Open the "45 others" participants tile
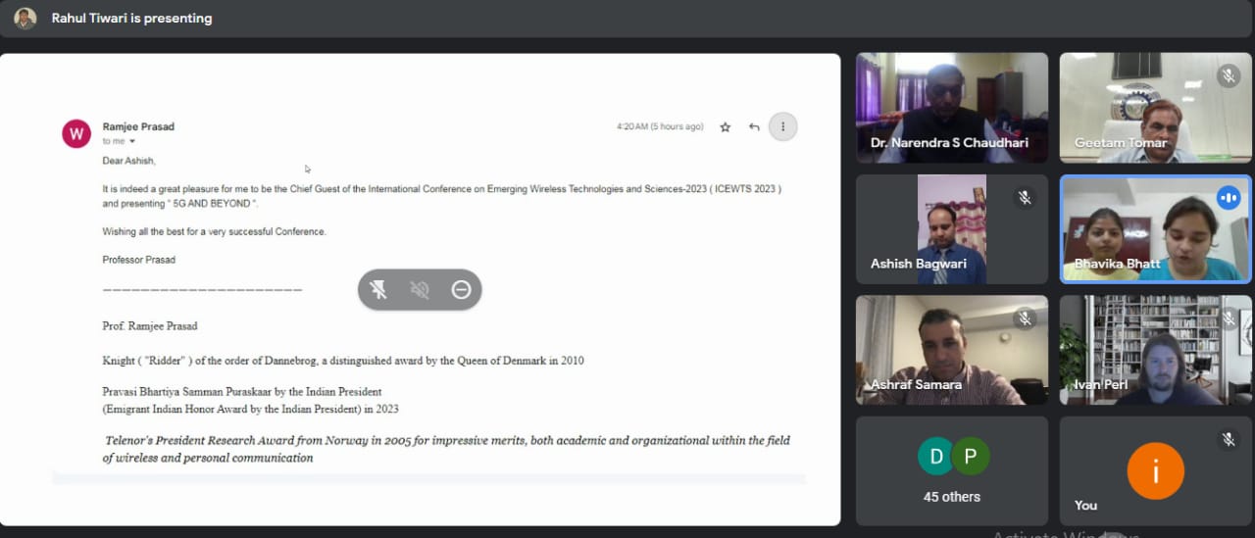 pyautogui.click(x=952, y=471)
